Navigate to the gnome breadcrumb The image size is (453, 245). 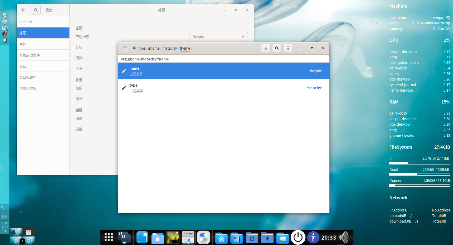(x=154, y=48)
